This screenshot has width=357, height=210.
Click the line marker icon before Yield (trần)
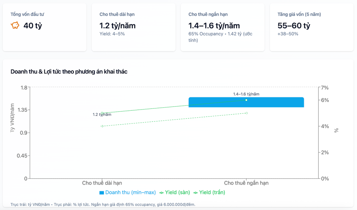(196, 193)
